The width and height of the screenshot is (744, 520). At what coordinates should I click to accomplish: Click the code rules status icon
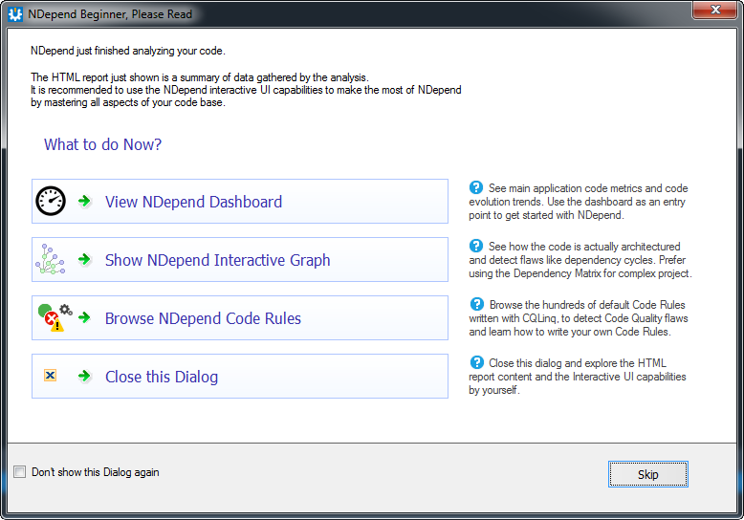pyautogui.click(x=55, y=317)
